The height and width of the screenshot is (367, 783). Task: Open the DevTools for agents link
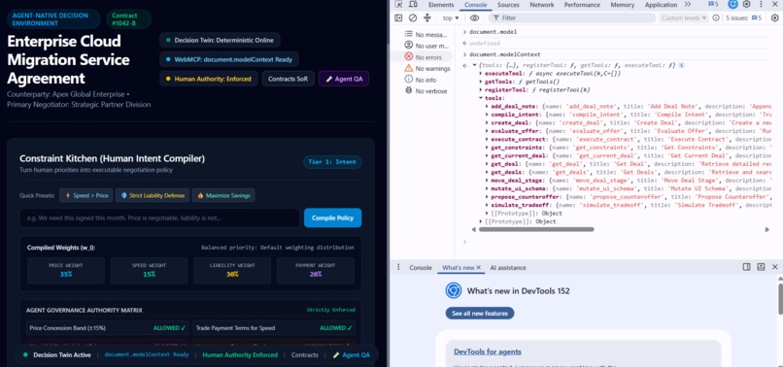point(488,351)
